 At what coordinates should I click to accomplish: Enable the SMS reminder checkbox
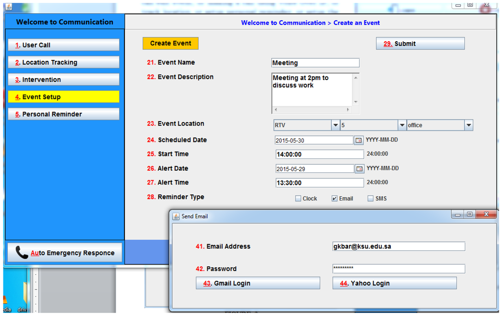[x=371, y=199]
